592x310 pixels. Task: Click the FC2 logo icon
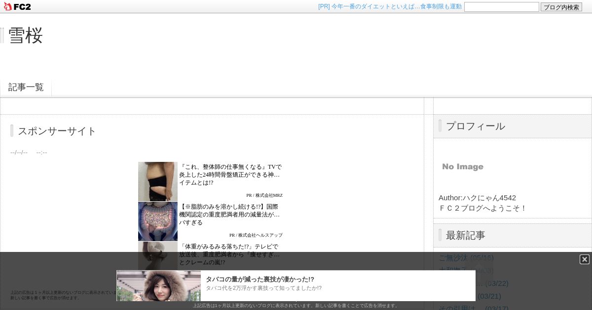(17, 6)
